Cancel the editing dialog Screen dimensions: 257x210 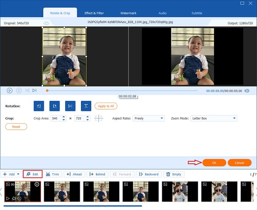point(239,163)
